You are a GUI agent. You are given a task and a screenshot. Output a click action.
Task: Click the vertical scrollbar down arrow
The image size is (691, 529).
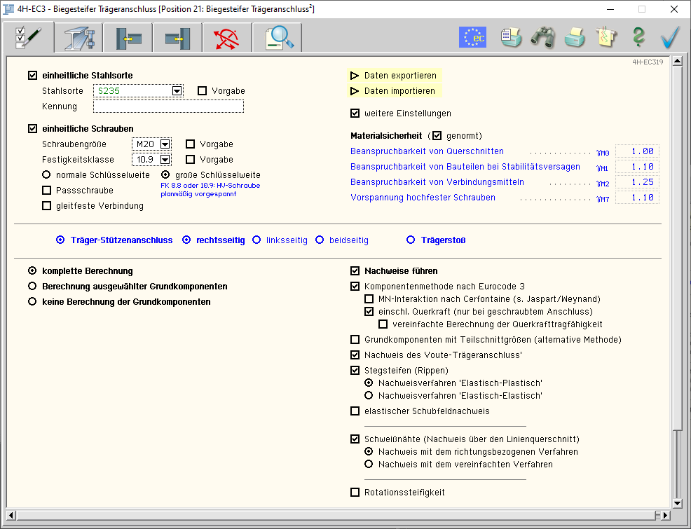click(x=677, y=503)
